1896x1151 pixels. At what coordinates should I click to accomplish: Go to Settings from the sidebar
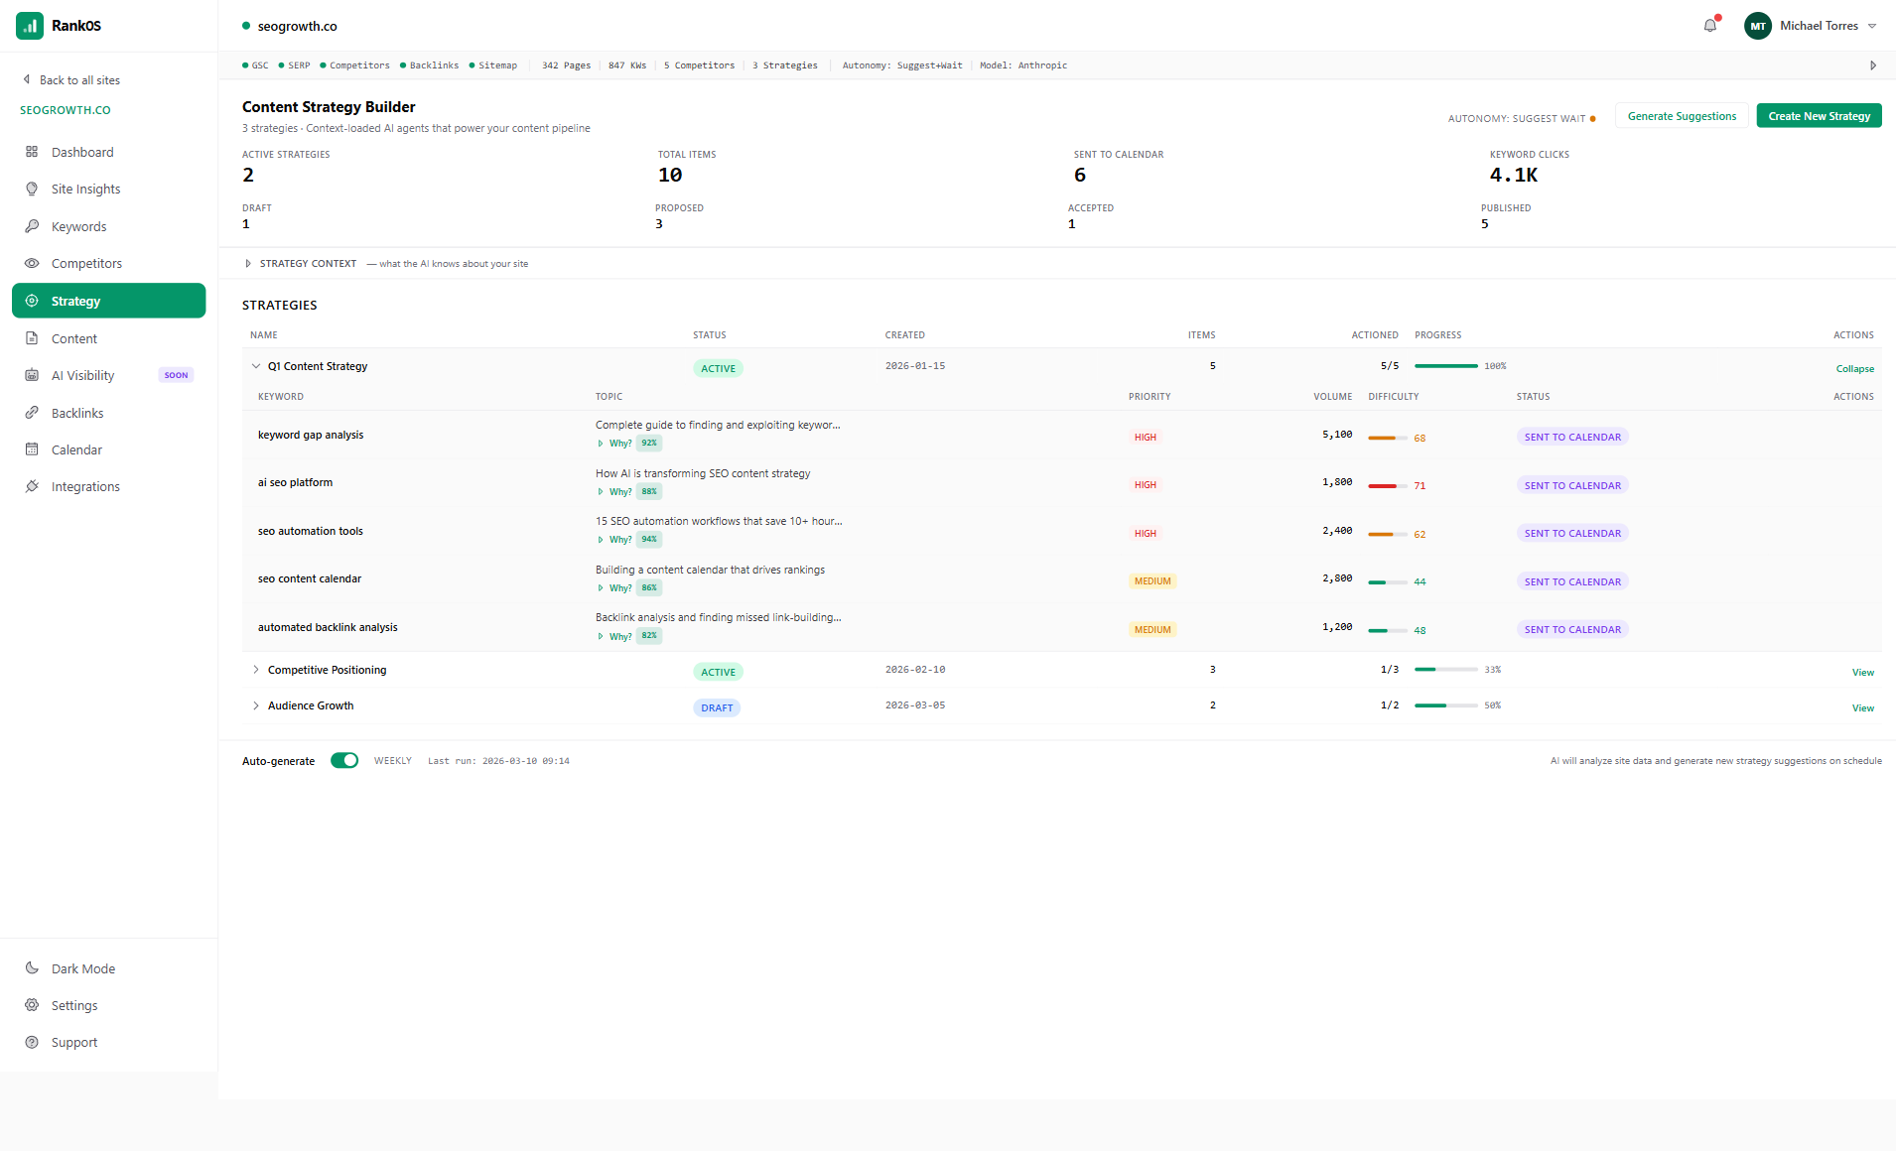73,1004
